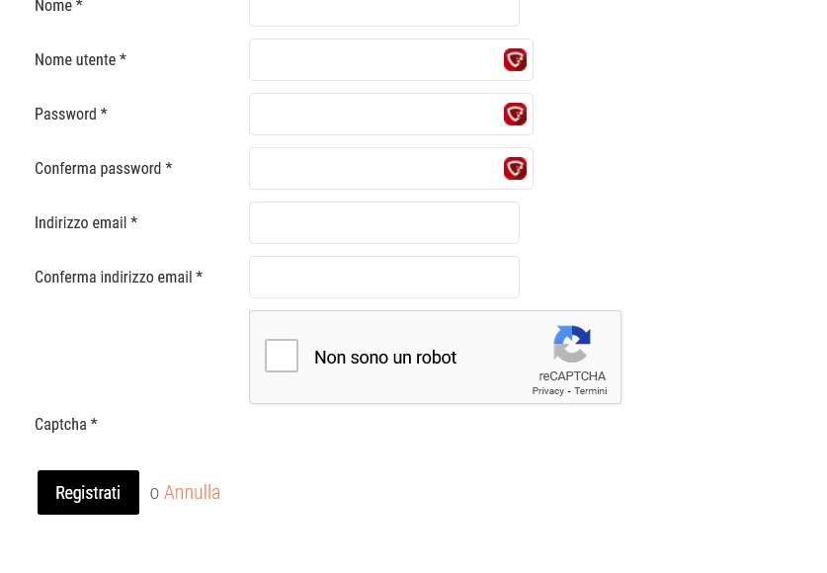Viewport: 827px width, 573px height.
Task: Focus the Indirizzo email input field
Action: 384,222
